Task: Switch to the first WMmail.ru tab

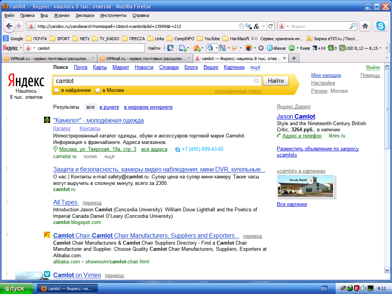Action: click(x=49, y=58)
